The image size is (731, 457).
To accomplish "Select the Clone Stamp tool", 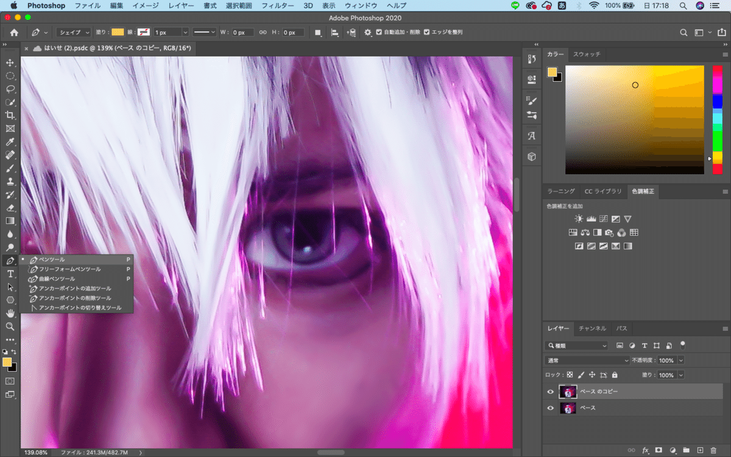I will tap(10, 182).
